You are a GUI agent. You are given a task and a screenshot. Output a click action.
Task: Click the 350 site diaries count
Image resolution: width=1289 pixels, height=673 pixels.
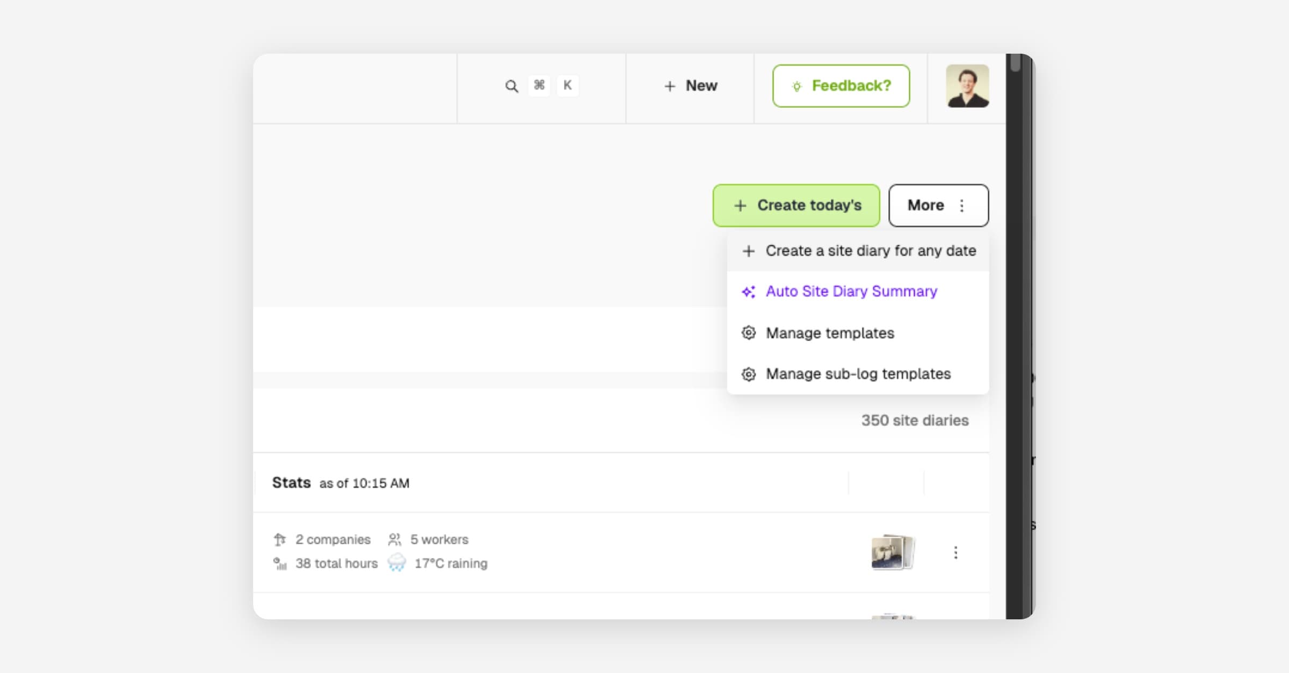(x=915, y=420)
